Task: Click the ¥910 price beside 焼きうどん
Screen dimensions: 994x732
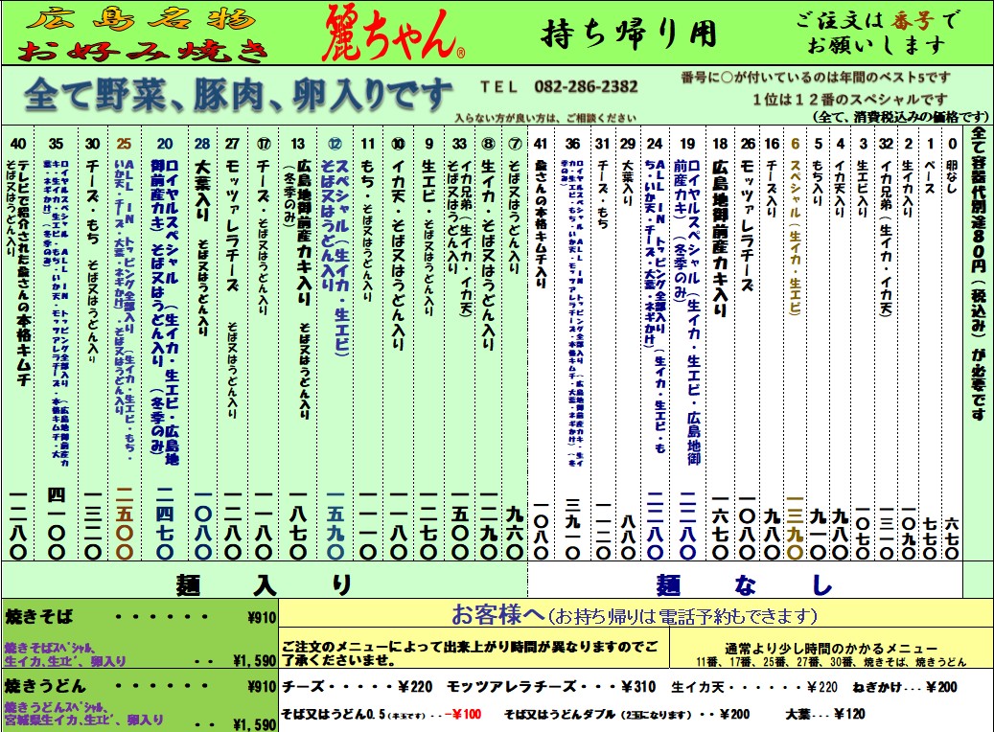Action: click(x=262, y=686)
